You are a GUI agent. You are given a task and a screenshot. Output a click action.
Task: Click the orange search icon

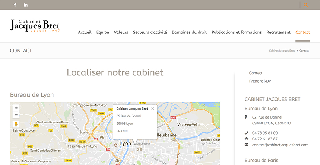tap(305, 5)
